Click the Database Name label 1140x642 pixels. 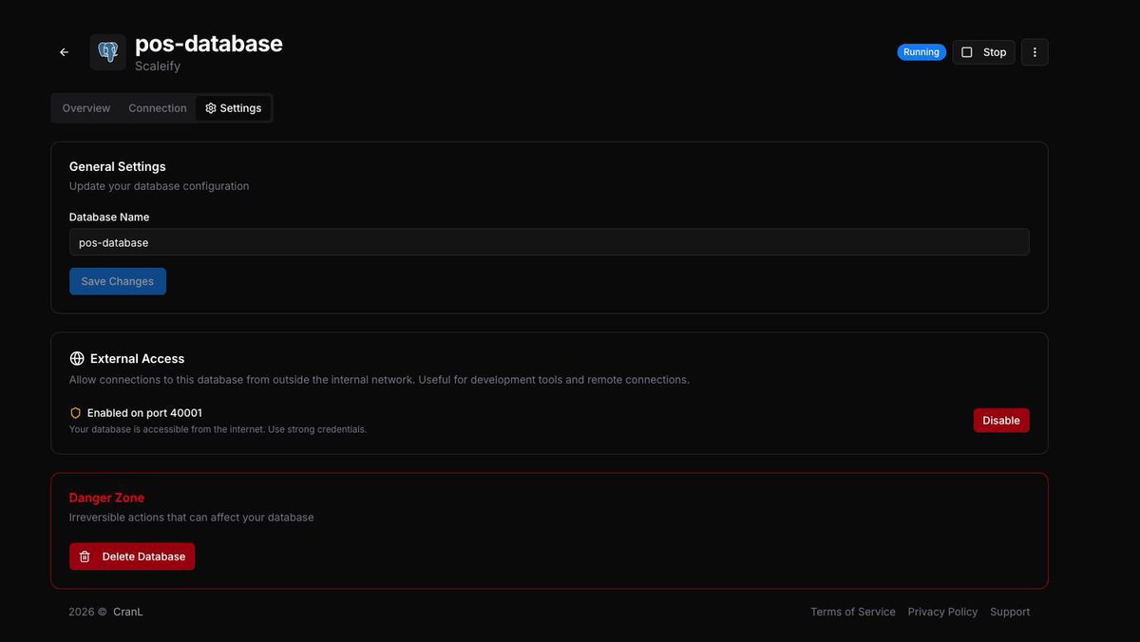pos(109,217)
